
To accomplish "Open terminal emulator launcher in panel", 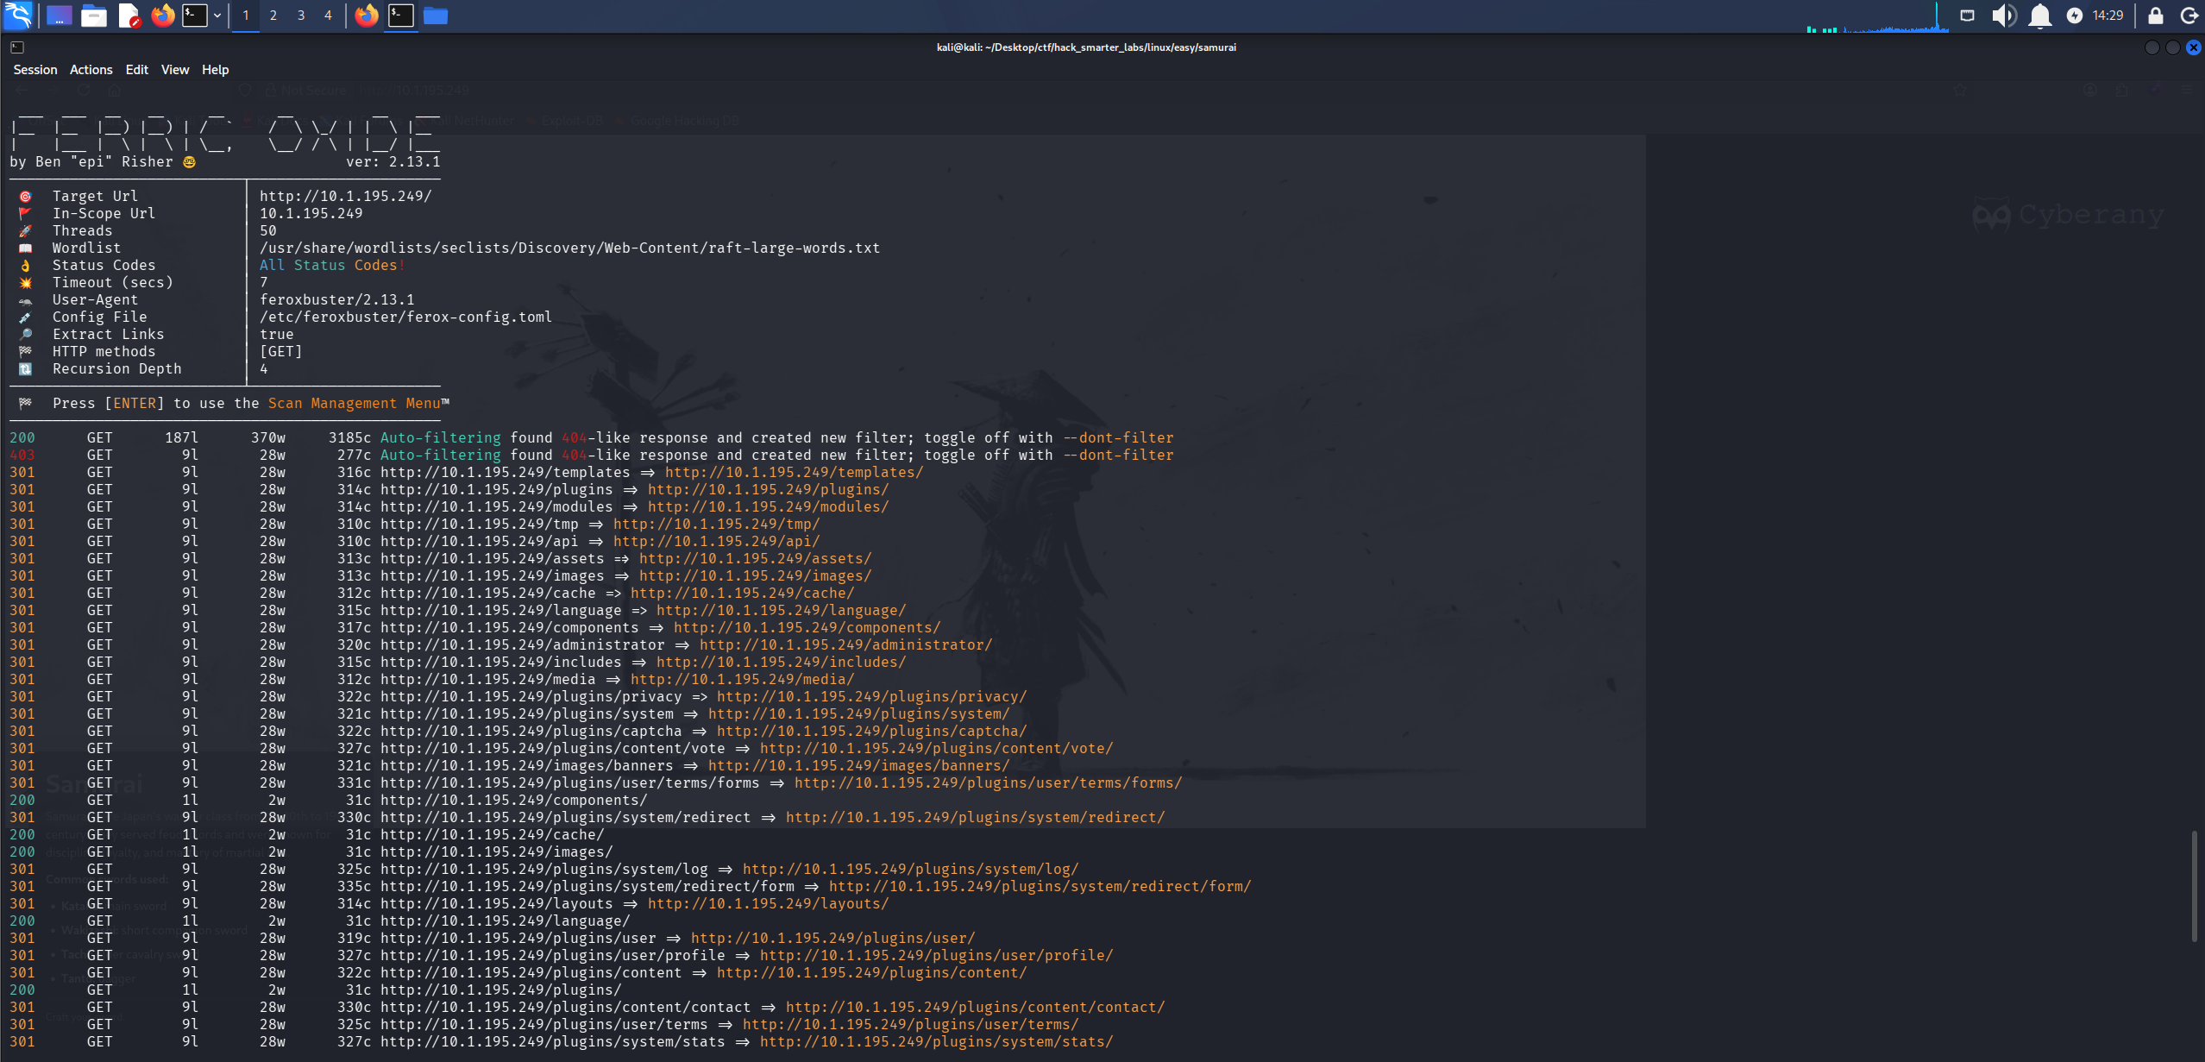I will (195, 16).
